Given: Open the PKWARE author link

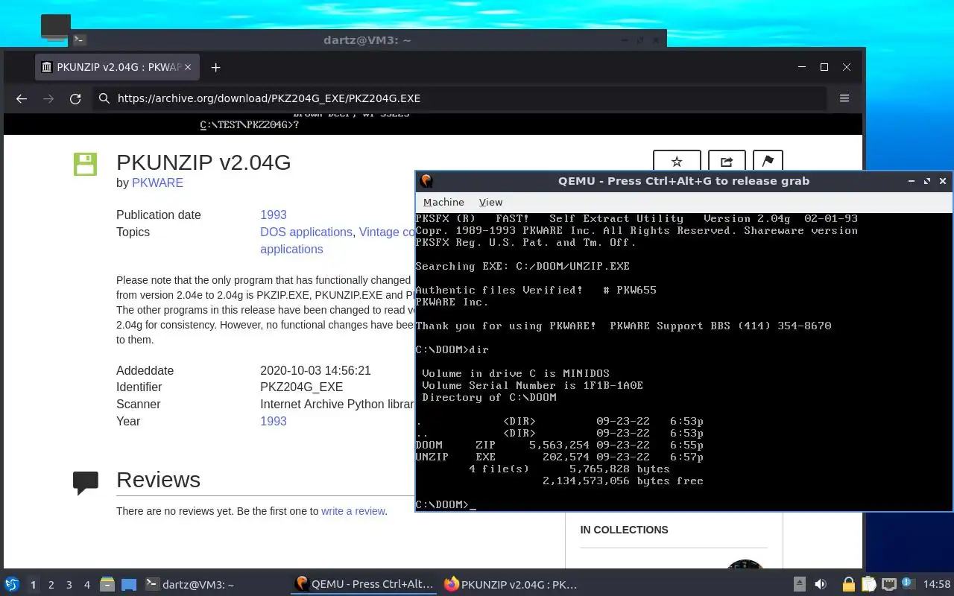Looking at the screenshot, I should [157, 183].
